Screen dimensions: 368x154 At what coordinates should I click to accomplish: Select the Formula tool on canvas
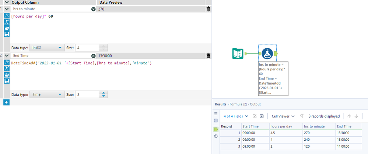(267, 53)
